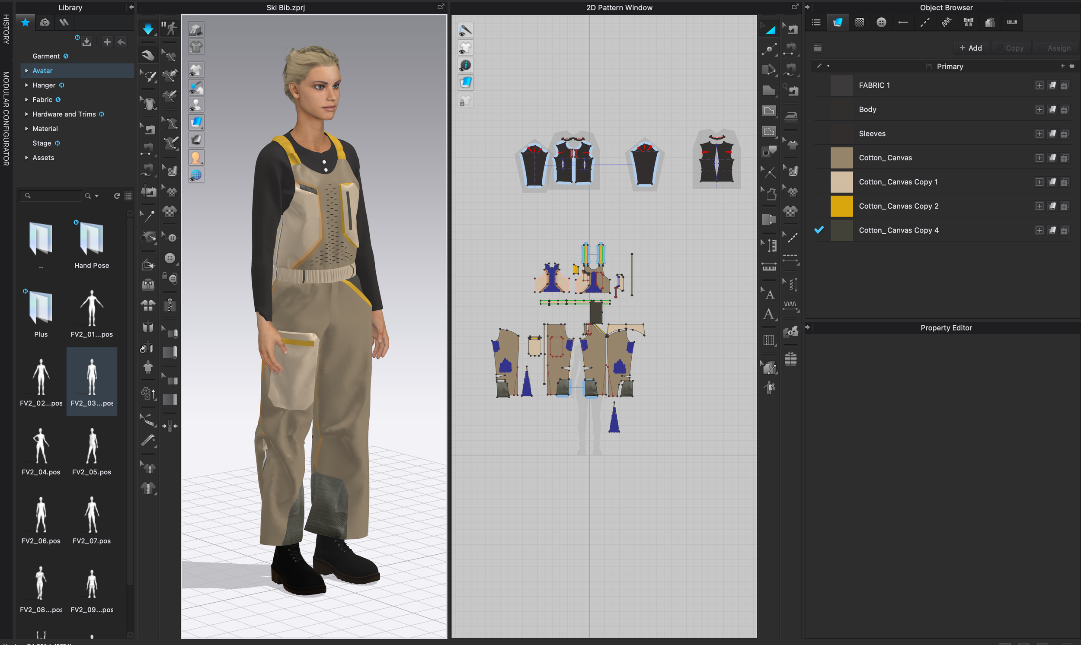Viewport: 1081px width, 645px height.
Task: Click the Copy button next to Add
Action: pyautogui.click(x=1011, y=48)
